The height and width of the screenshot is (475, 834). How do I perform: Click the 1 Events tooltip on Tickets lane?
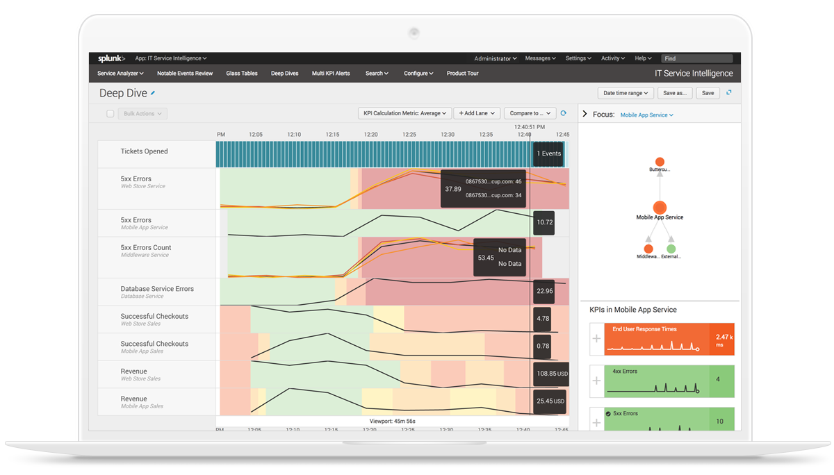click(548, 153)
